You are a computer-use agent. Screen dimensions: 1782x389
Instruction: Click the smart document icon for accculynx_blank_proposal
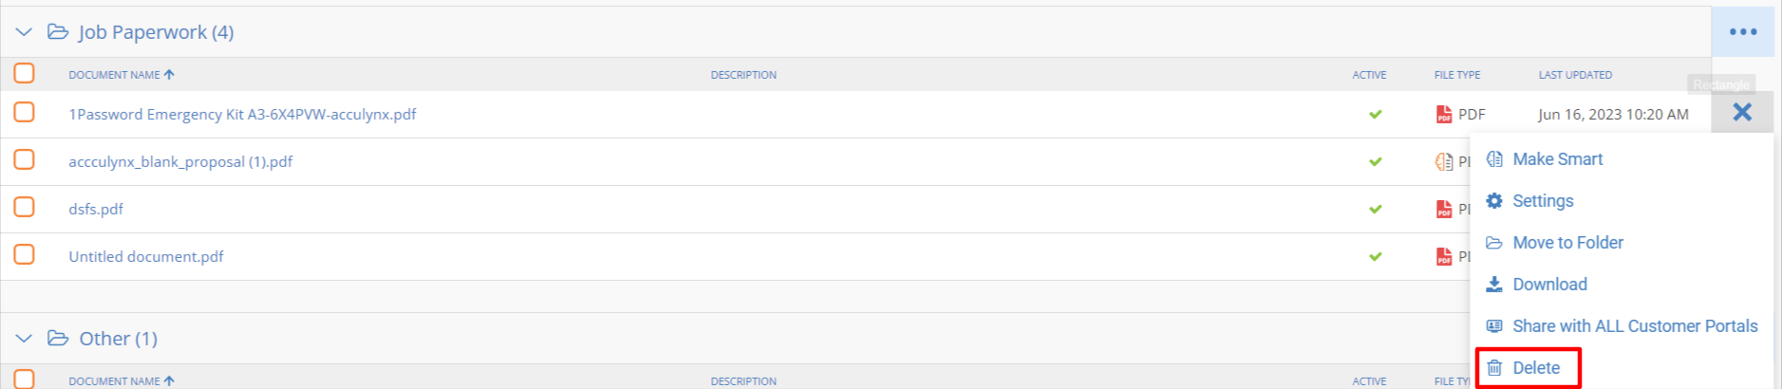1444,161
